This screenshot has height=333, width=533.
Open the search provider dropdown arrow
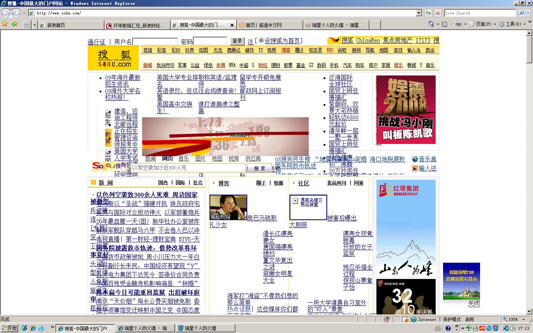pos(528,13)
